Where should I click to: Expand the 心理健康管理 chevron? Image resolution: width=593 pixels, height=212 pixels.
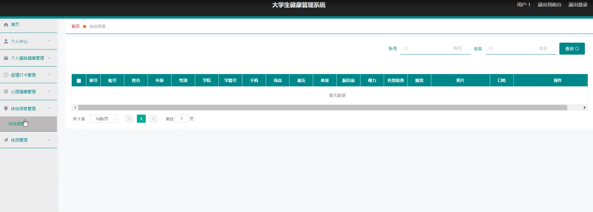click(49, 91)
